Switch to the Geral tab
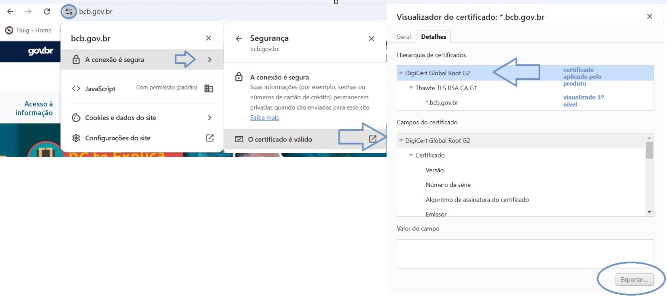The width and height of the screenshot is (667, 297). click(x=404, y=37)
